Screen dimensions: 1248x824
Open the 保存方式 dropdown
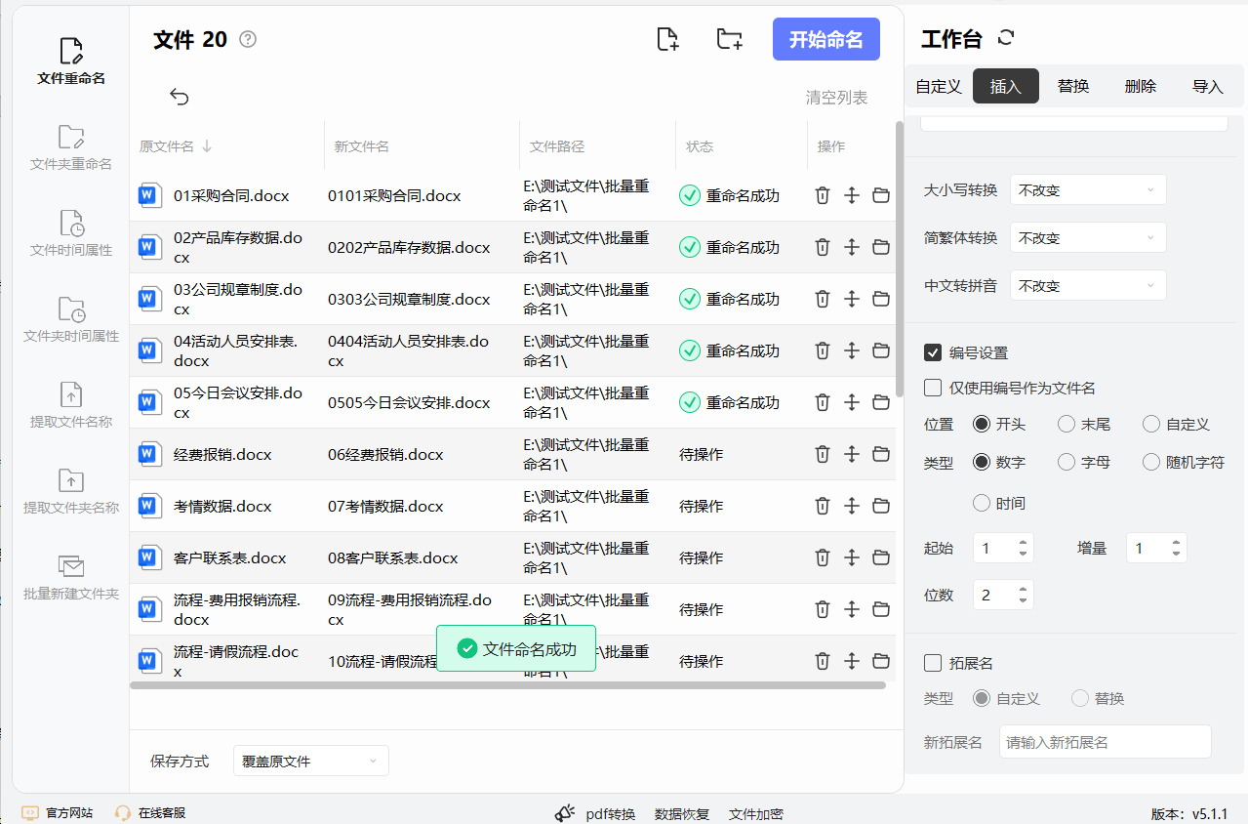[310, 761]
